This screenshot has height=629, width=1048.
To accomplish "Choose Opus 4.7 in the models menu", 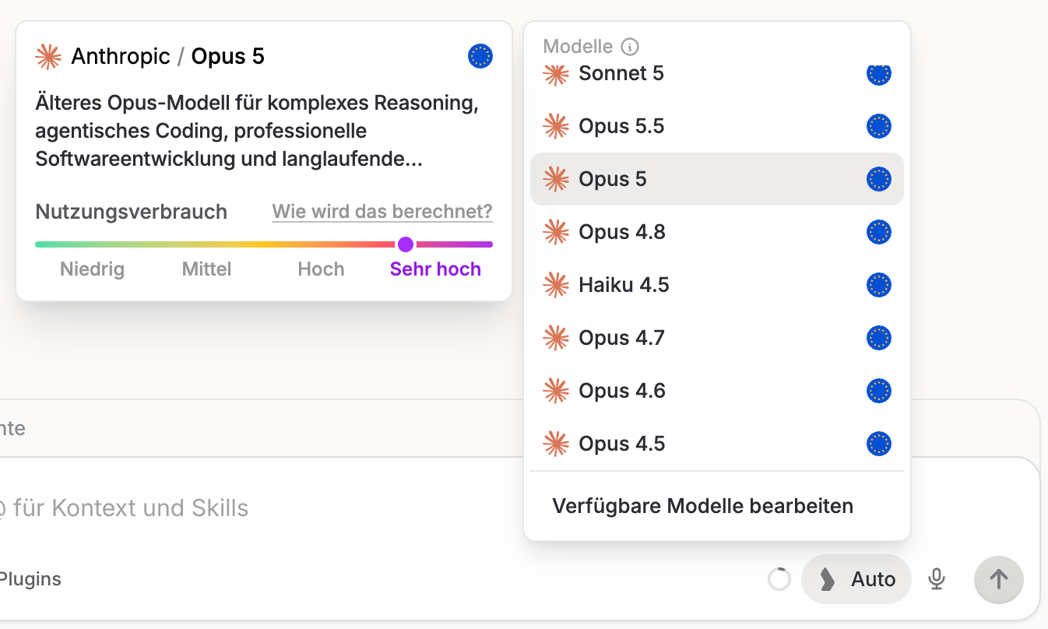I will 717,338.
